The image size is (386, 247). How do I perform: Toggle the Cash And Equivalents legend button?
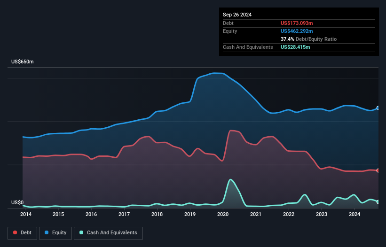108,233
